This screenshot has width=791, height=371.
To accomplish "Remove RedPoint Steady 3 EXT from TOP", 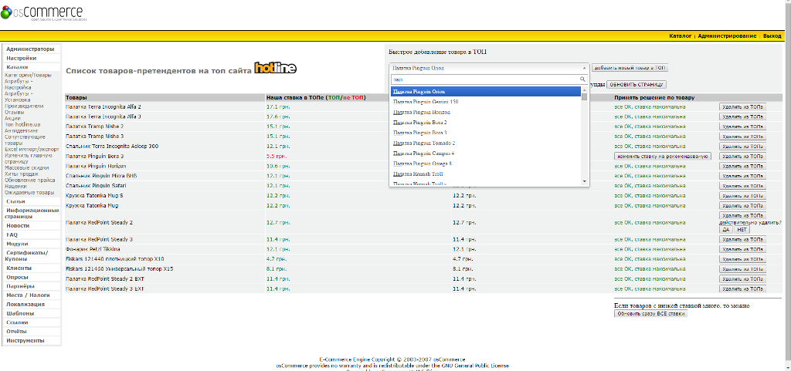I will point(742,289).
